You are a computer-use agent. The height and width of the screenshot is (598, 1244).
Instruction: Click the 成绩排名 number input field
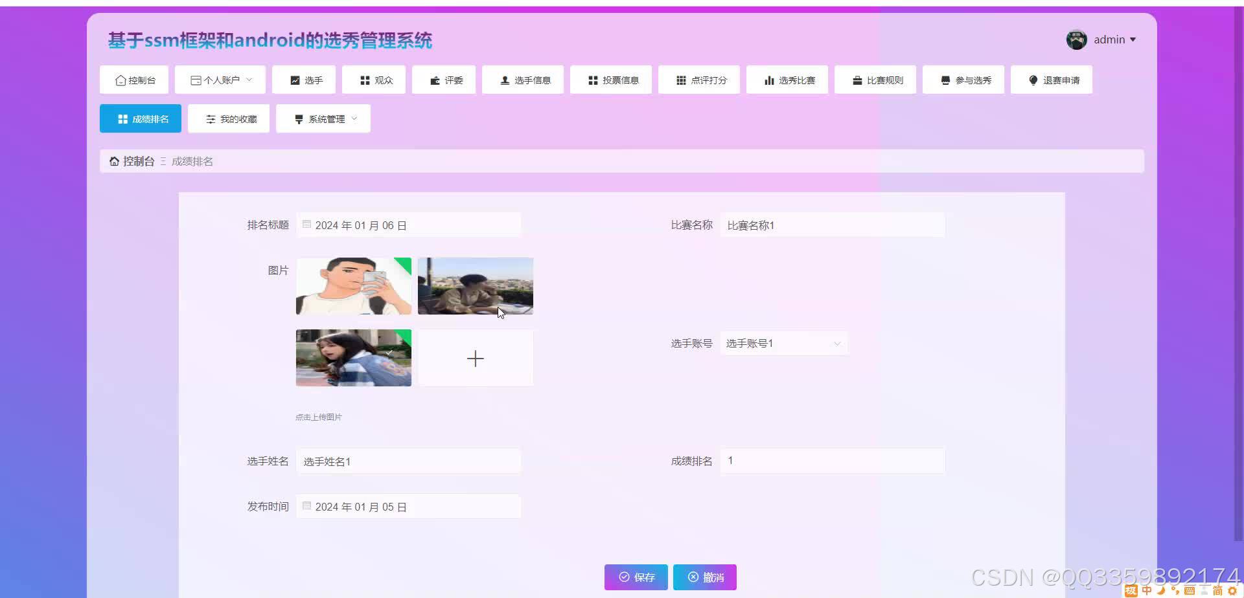tap(833, 461)
